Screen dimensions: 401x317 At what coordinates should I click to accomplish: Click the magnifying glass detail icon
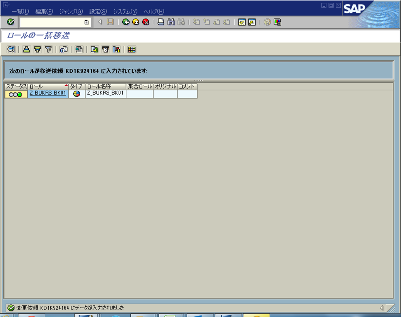pos(11,49)
